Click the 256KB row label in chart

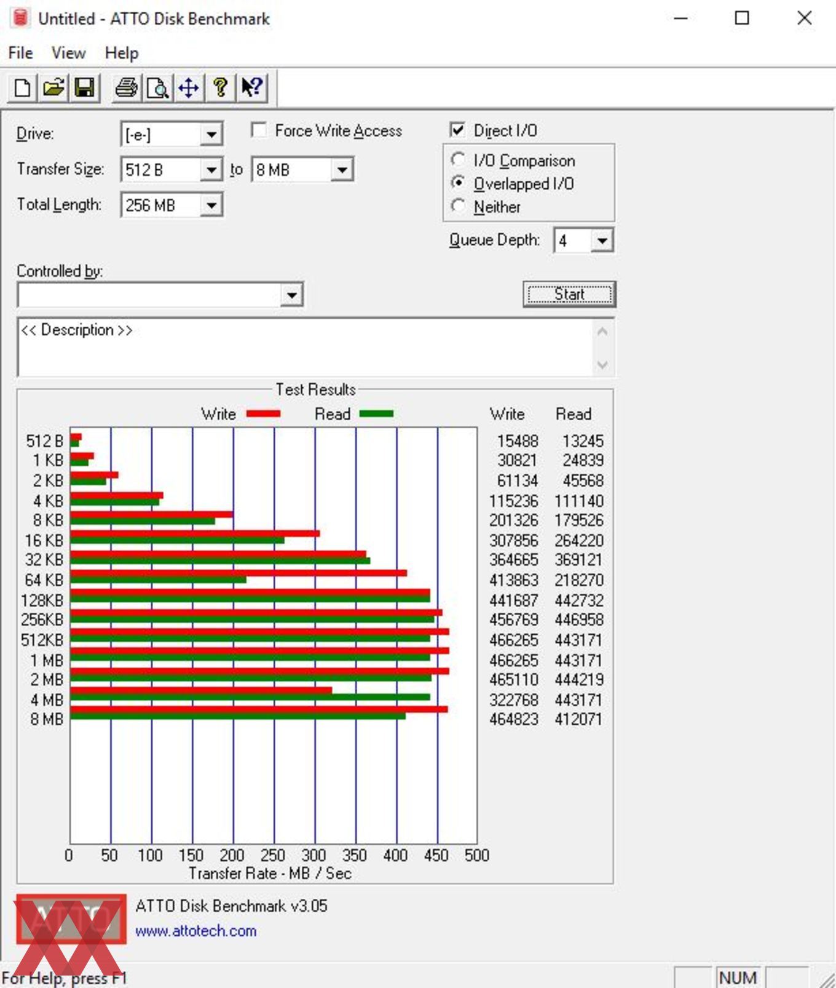click(42, 619)
